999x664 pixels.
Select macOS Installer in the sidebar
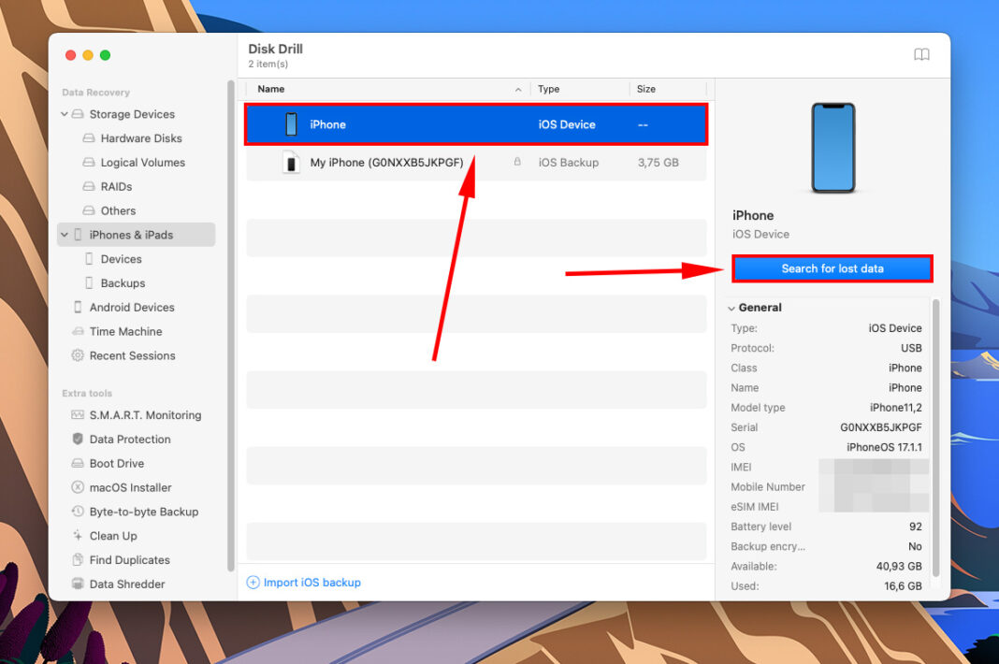coord(131,487)
